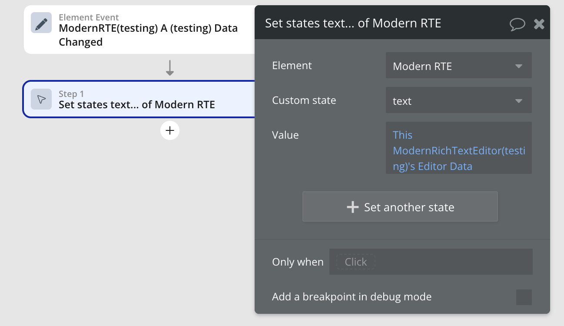The image size is (564, 326).
Task: Enable breakpoint in debug mode checkbox
Action: 524,297
